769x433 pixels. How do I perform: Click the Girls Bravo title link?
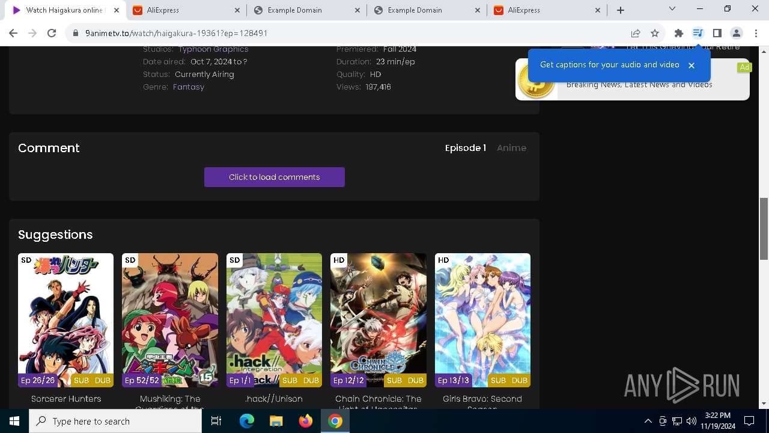482,404
